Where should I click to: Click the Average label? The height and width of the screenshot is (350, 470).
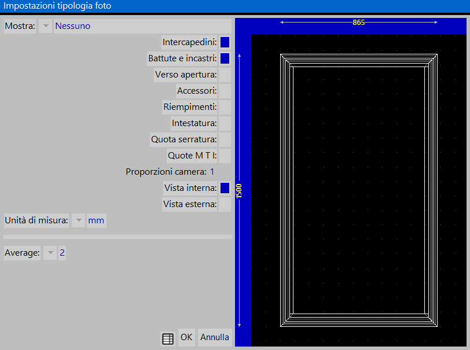coord(22,253)
